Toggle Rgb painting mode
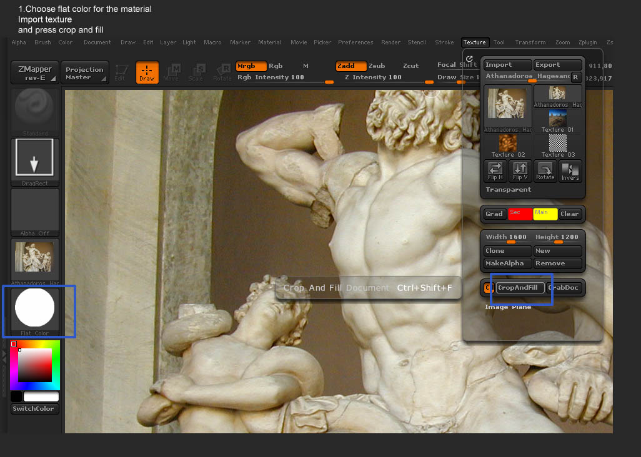Viewport: 641px width, 457px height. pyautogui.click(x=276, y=66)
